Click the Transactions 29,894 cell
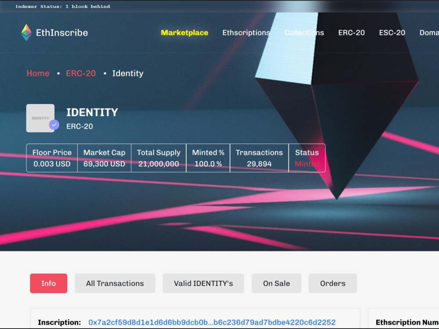The image size is (439, 329). pyautogui.click(x=259, y=158)
